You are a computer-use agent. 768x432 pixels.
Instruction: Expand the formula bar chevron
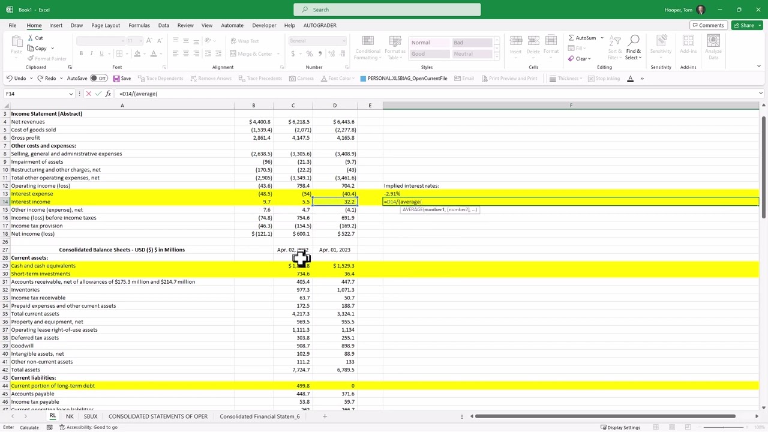coord(761,94)
